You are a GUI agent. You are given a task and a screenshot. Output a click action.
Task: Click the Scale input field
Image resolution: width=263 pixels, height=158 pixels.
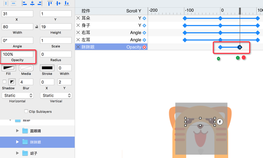(x=56, y=40)
